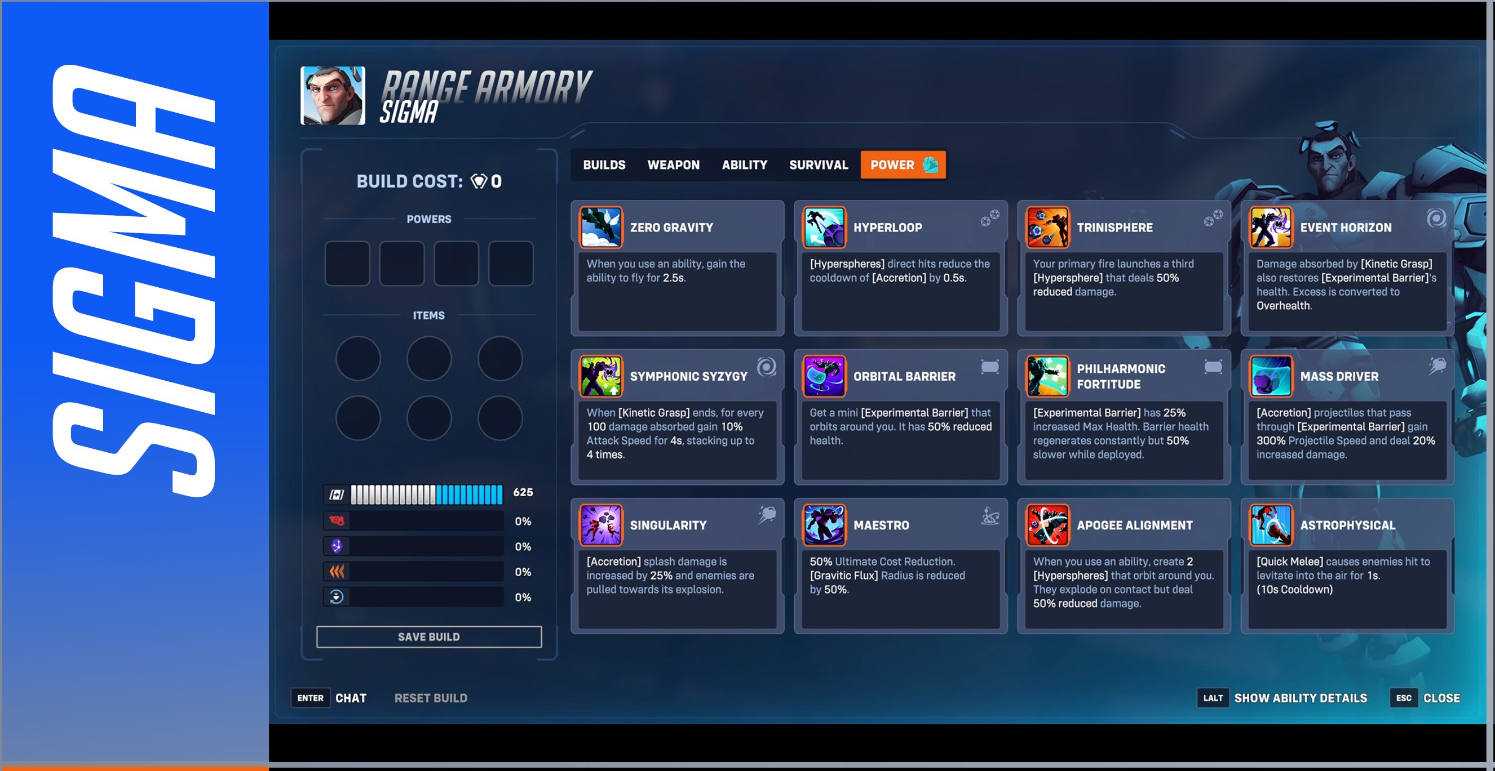Click Show Ability Details
The image size is (1495, 771).
click(1282, 698)
